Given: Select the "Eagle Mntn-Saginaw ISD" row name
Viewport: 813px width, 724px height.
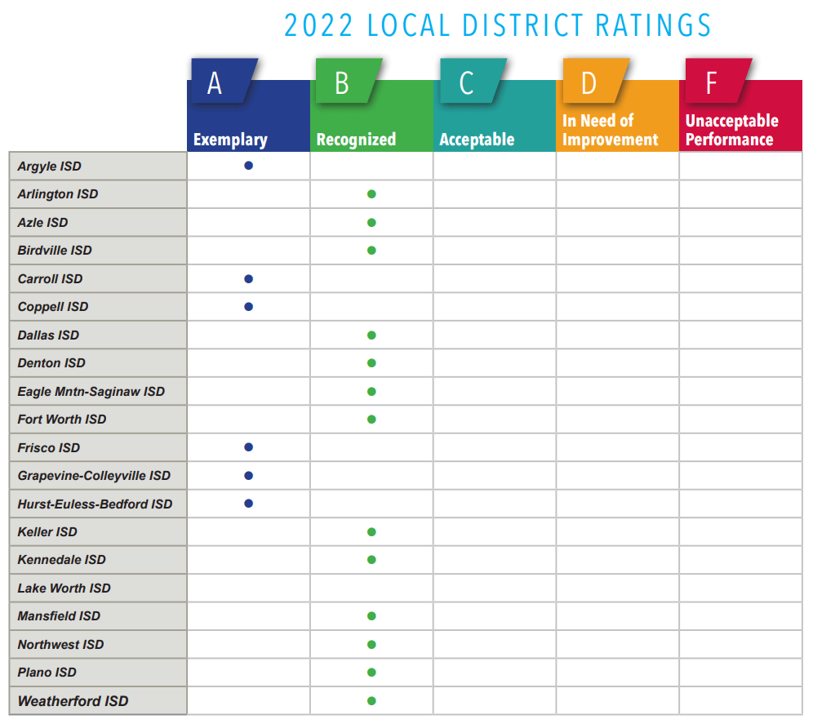Looking at the screenshot, I should click(x=91, y=392).
